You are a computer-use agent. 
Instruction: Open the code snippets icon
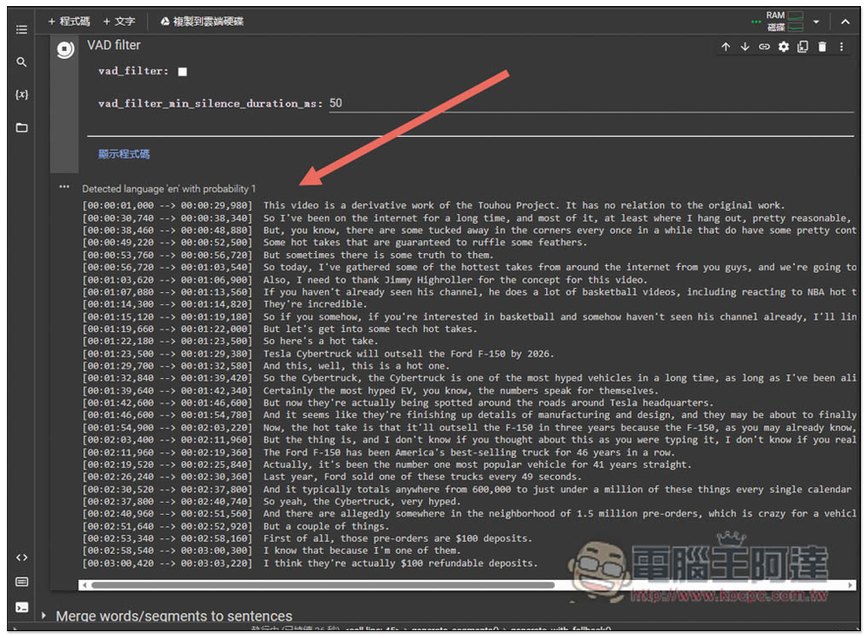coord(22,557)
